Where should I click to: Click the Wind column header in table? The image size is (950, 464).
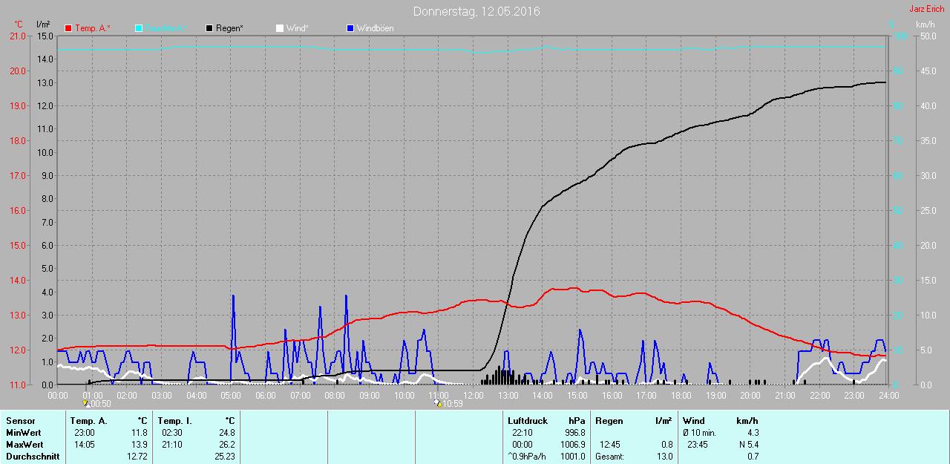[x=694, y=421]
